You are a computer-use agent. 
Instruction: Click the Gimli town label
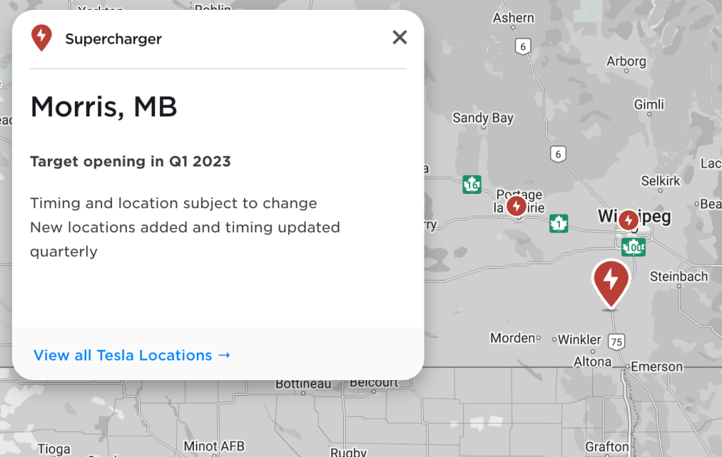pyautogui.click(x=649, y=104)
